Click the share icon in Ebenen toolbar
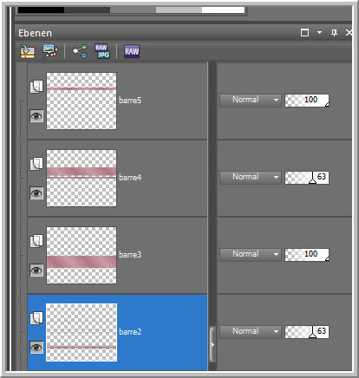The width and height of the screenshot is (359, 378). tap(80, 51)
